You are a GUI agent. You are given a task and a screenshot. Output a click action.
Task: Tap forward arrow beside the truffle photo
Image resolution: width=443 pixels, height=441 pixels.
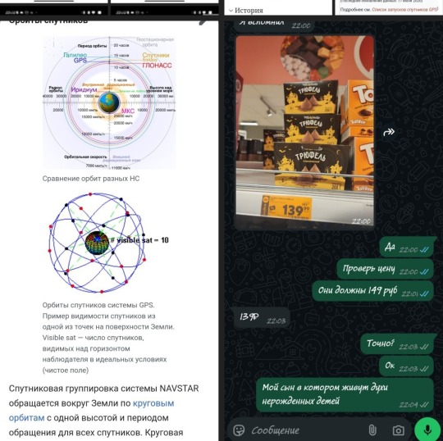[x=389, y=132]
